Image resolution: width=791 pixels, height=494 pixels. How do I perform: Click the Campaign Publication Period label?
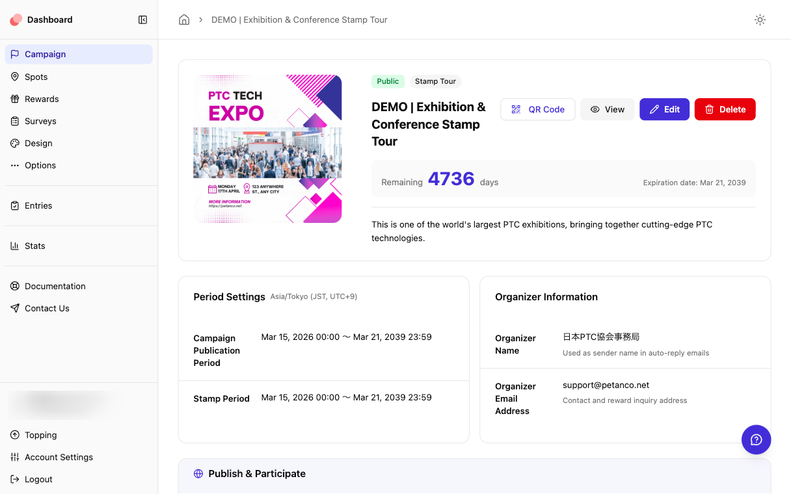[217, 350]
